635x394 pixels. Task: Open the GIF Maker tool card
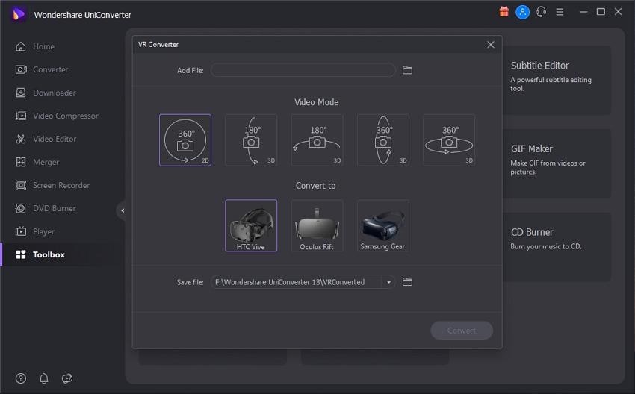[557, 163]
